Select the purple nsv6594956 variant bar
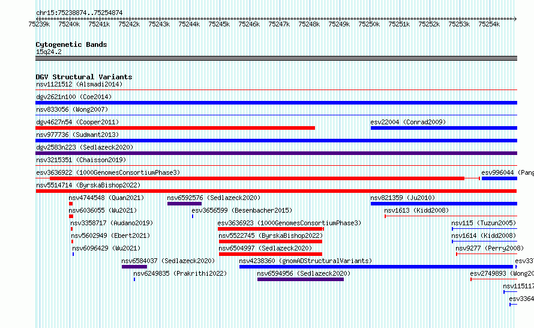 point(301,279)
